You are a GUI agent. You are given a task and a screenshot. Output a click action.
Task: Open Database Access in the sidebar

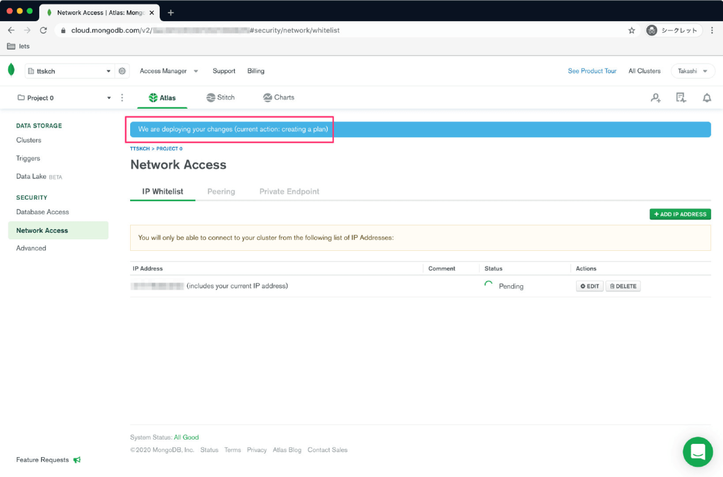point(43,212)
